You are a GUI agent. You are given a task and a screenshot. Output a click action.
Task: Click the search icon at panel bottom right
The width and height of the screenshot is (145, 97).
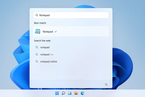(x=106, y=84)
